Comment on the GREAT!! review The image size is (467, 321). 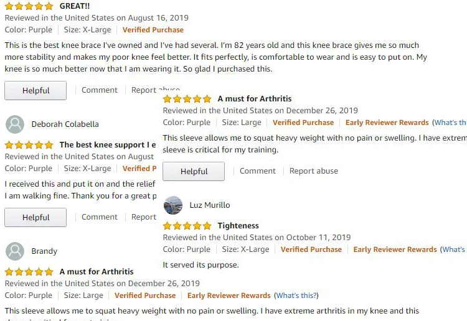click(99, 90)
